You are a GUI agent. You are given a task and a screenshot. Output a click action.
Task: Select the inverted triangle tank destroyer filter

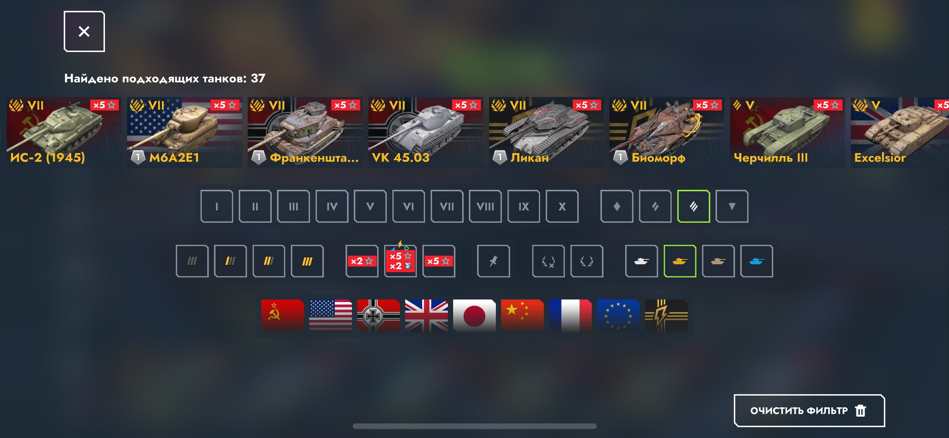coord(732,206)
